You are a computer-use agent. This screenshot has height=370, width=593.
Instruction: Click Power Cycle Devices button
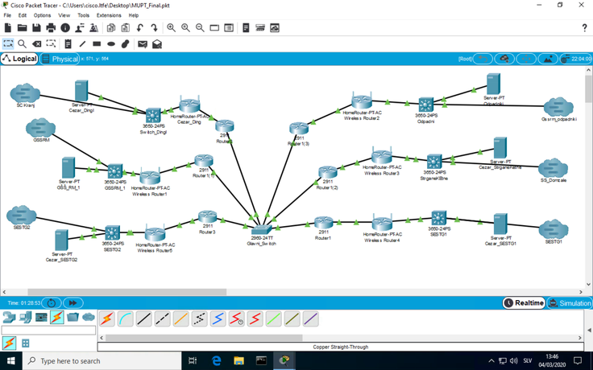pos(52,302)
